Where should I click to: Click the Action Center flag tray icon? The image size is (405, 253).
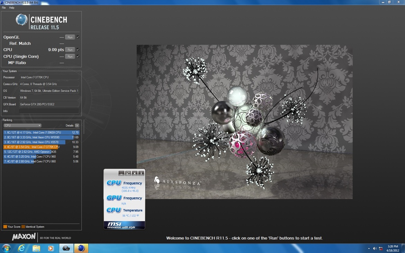coord(381,249)
